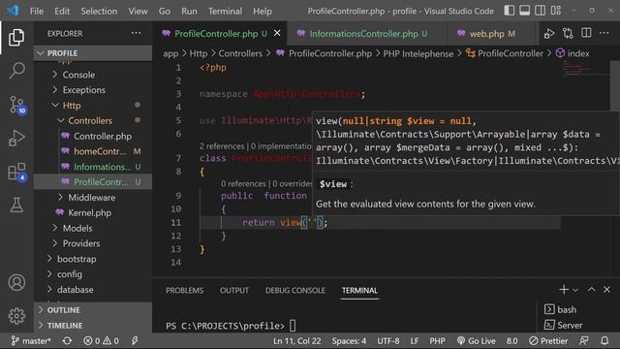This screenshot has width=620, height=349.
Task: Expand the TIMELINE section
Action: pos(93,326)
